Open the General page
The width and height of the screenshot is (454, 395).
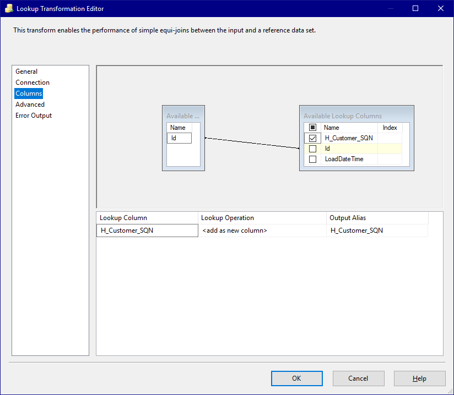pos(26,72)
